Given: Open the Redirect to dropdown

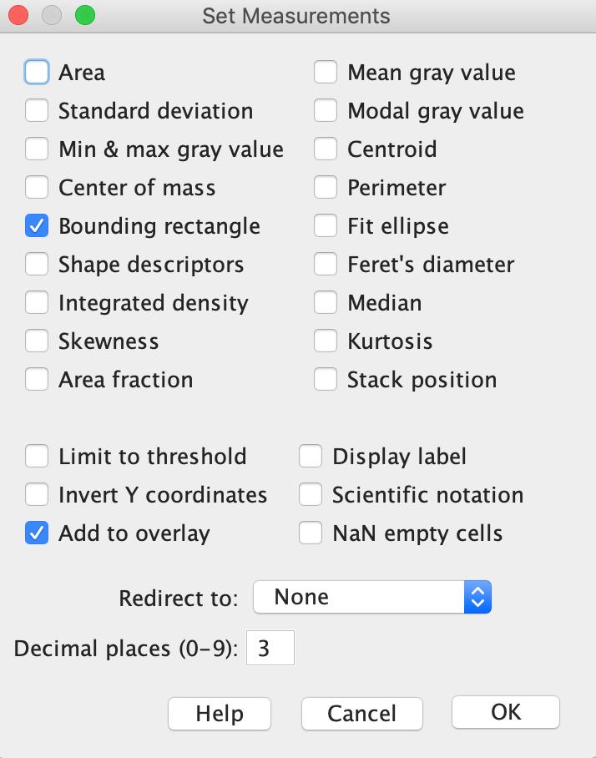Looking at the screenshot, I should pos(372,597).
